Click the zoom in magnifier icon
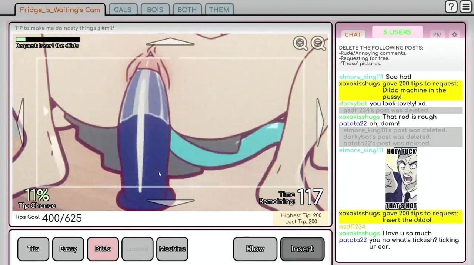This screenshot has height=265, width=474. tap(300, 43)
